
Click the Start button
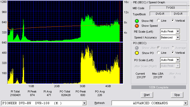(x=147, y=95)
